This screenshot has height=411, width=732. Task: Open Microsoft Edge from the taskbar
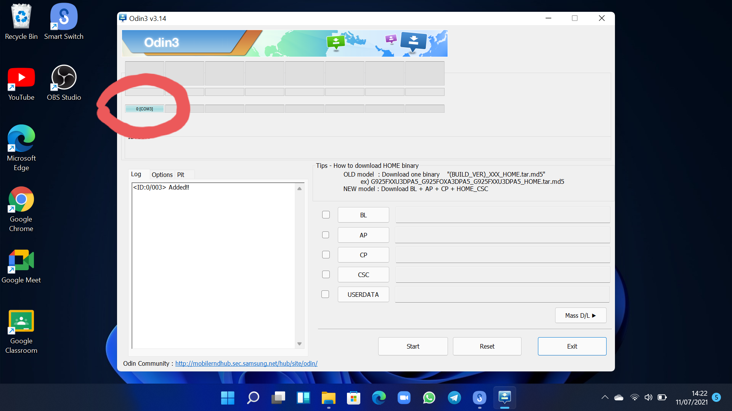[379, 398]
